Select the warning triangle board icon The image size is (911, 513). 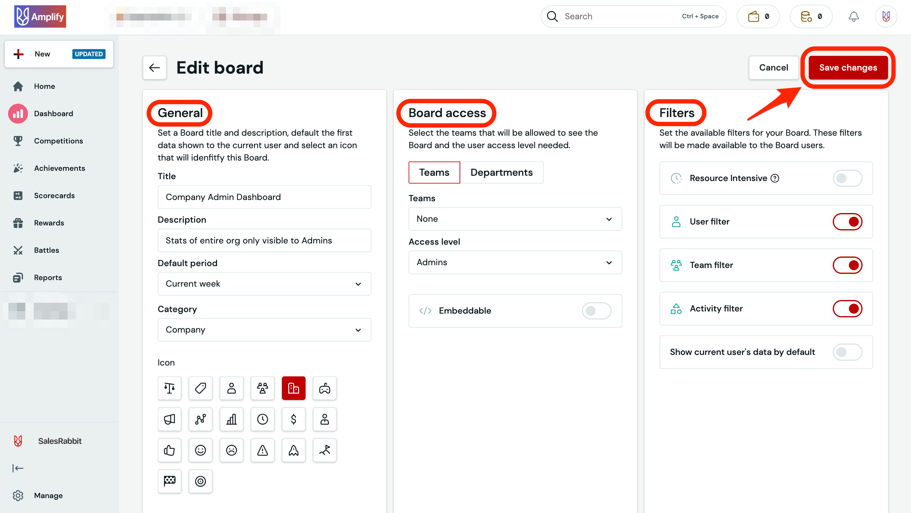pyautogui.click(x=262, y=450)
